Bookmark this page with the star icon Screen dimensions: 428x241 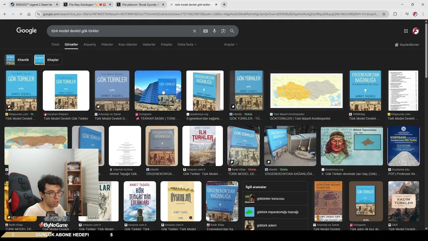pyautogui.click(x=384, y=14)
